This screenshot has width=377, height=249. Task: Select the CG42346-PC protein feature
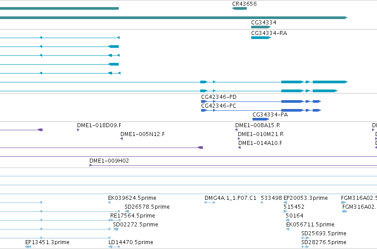pyautogui.click(x=261, y=110)
